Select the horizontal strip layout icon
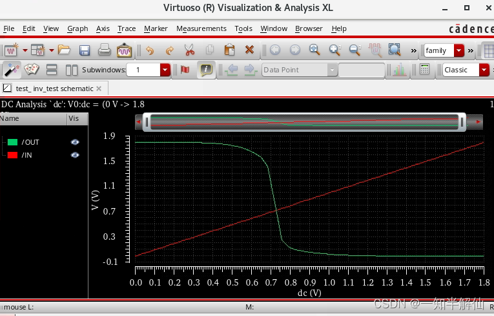 coord(52,70)
